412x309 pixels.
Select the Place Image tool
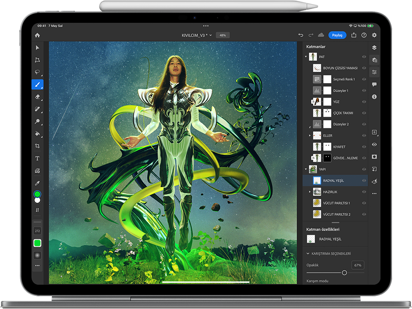37,170
